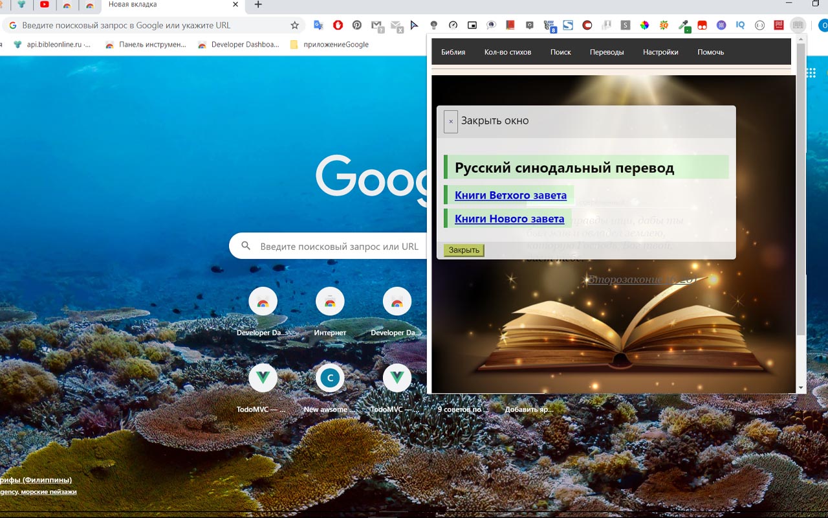Open the color wheel extension icon
This screenshot has height=518, width=828.
(644, 25)
